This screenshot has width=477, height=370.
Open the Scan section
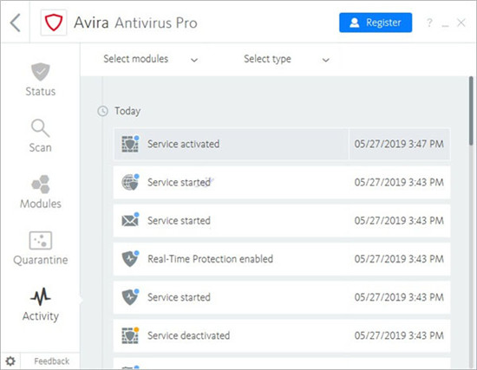tap(41, 136)
